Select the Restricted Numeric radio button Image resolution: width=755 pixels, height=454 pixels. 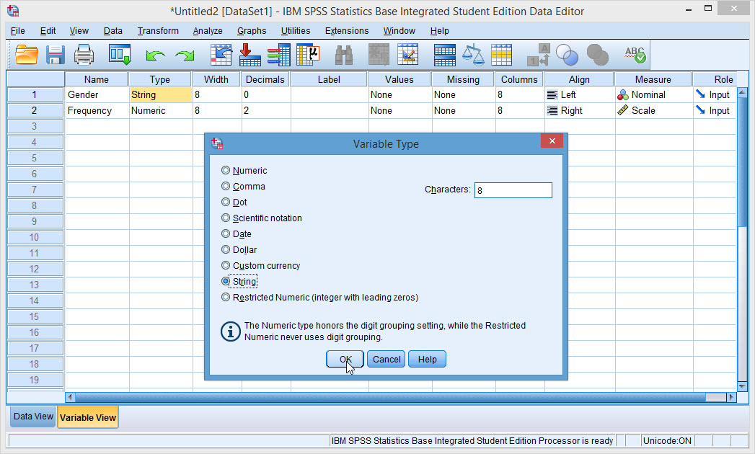[225, 297]
